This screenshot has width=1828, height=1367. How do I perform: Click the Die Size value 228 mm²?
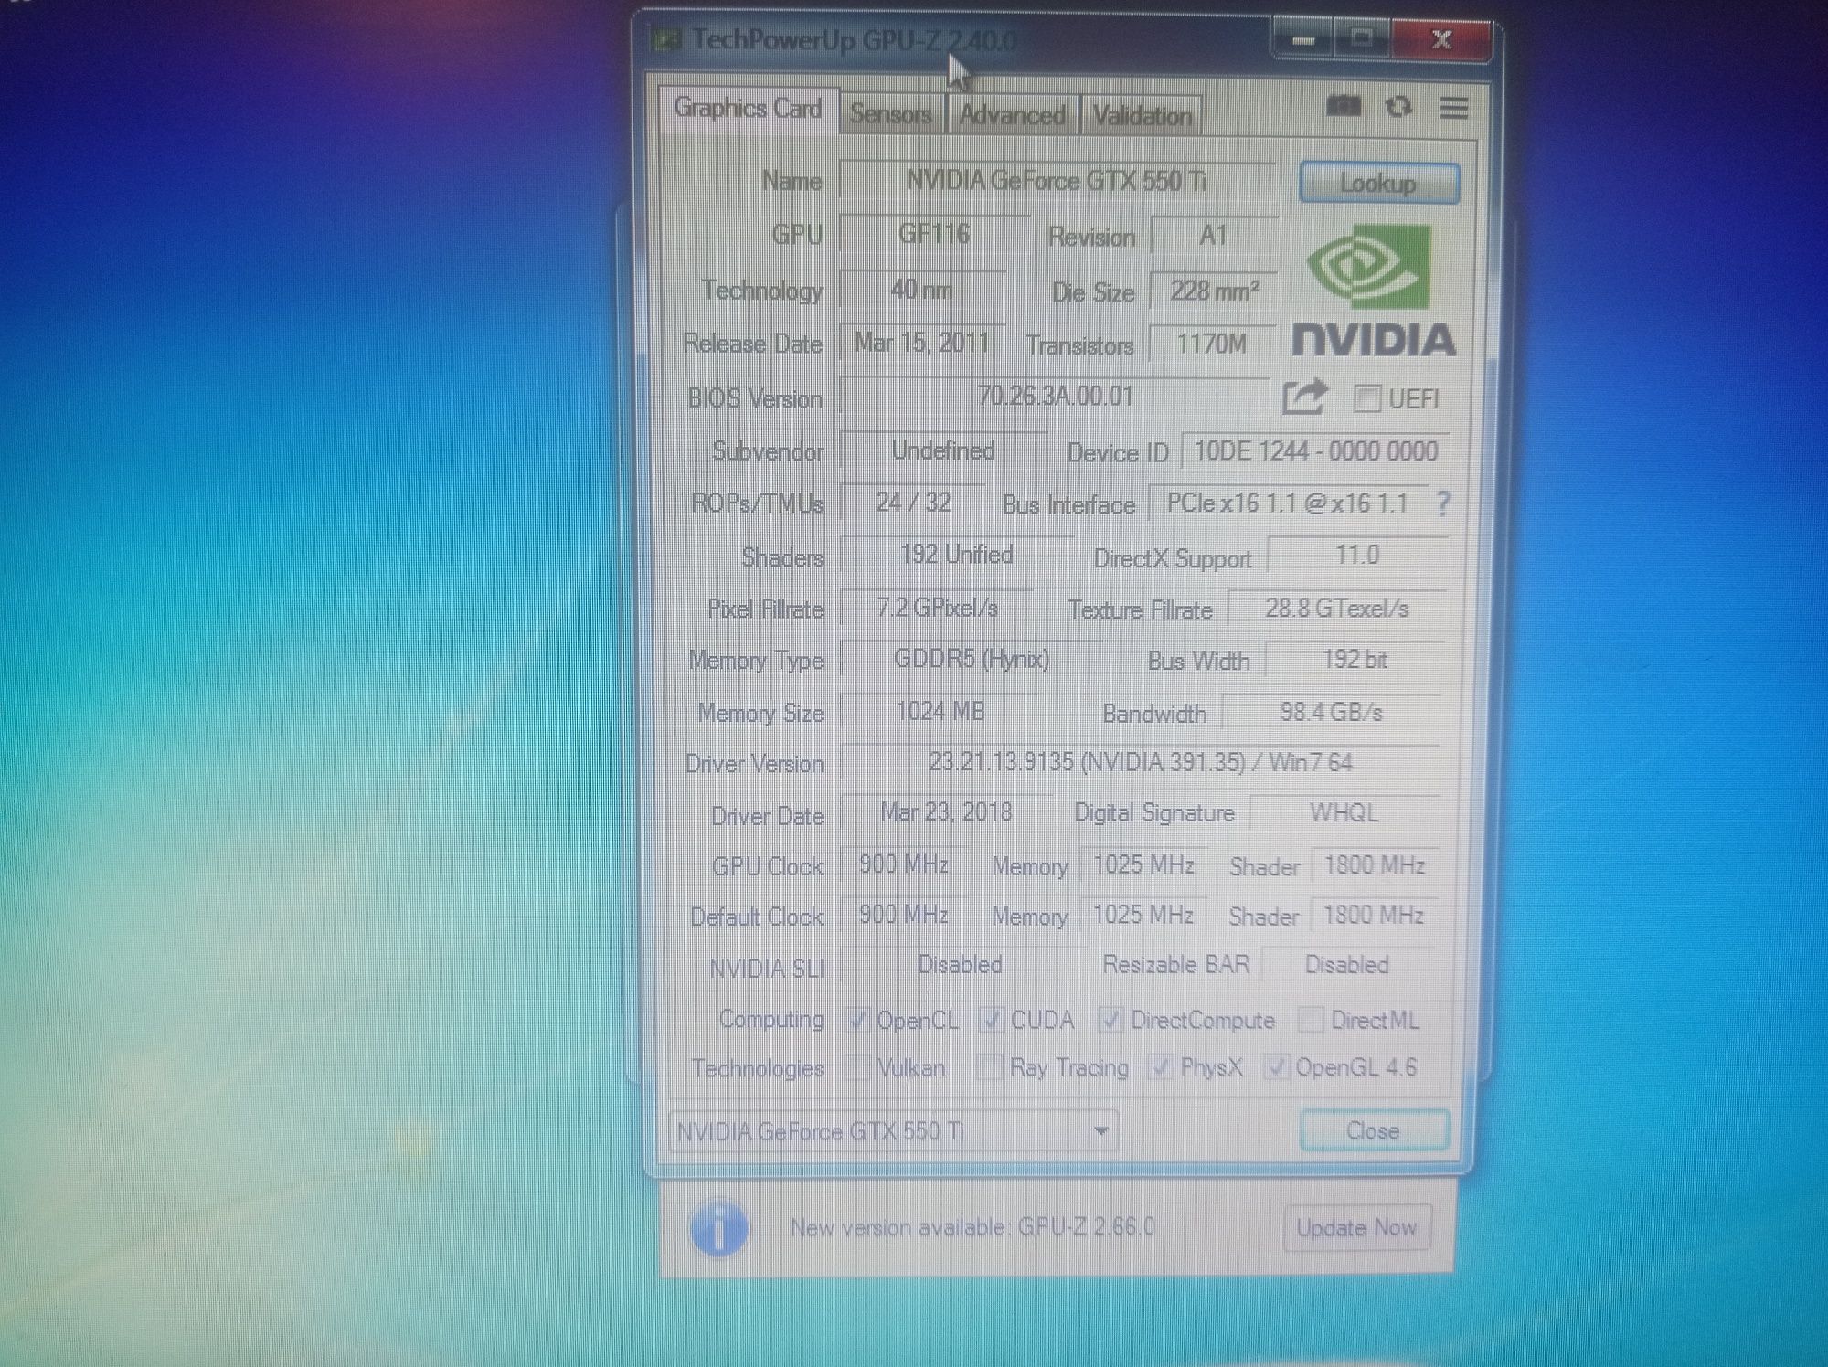[x=1214, y=291]
